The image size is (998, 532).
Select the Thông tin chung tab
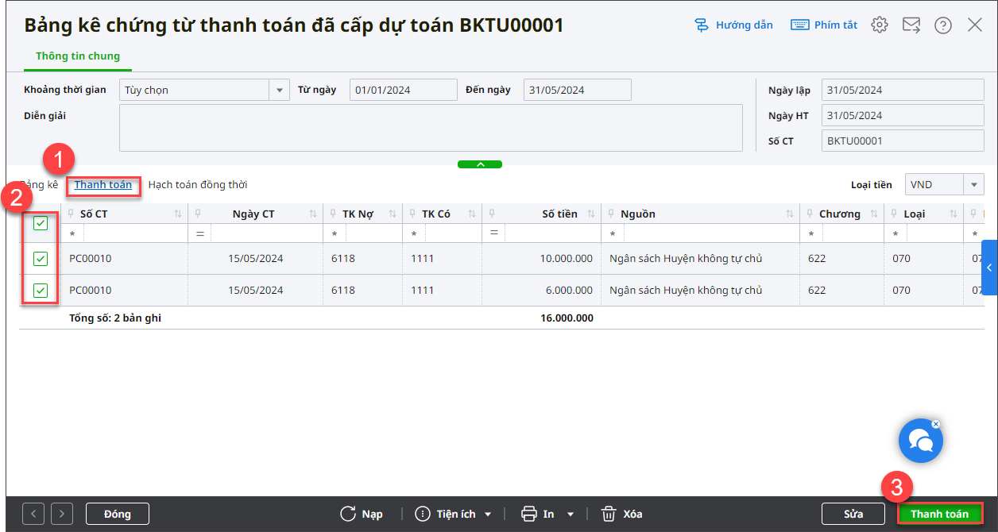[78, 56]
